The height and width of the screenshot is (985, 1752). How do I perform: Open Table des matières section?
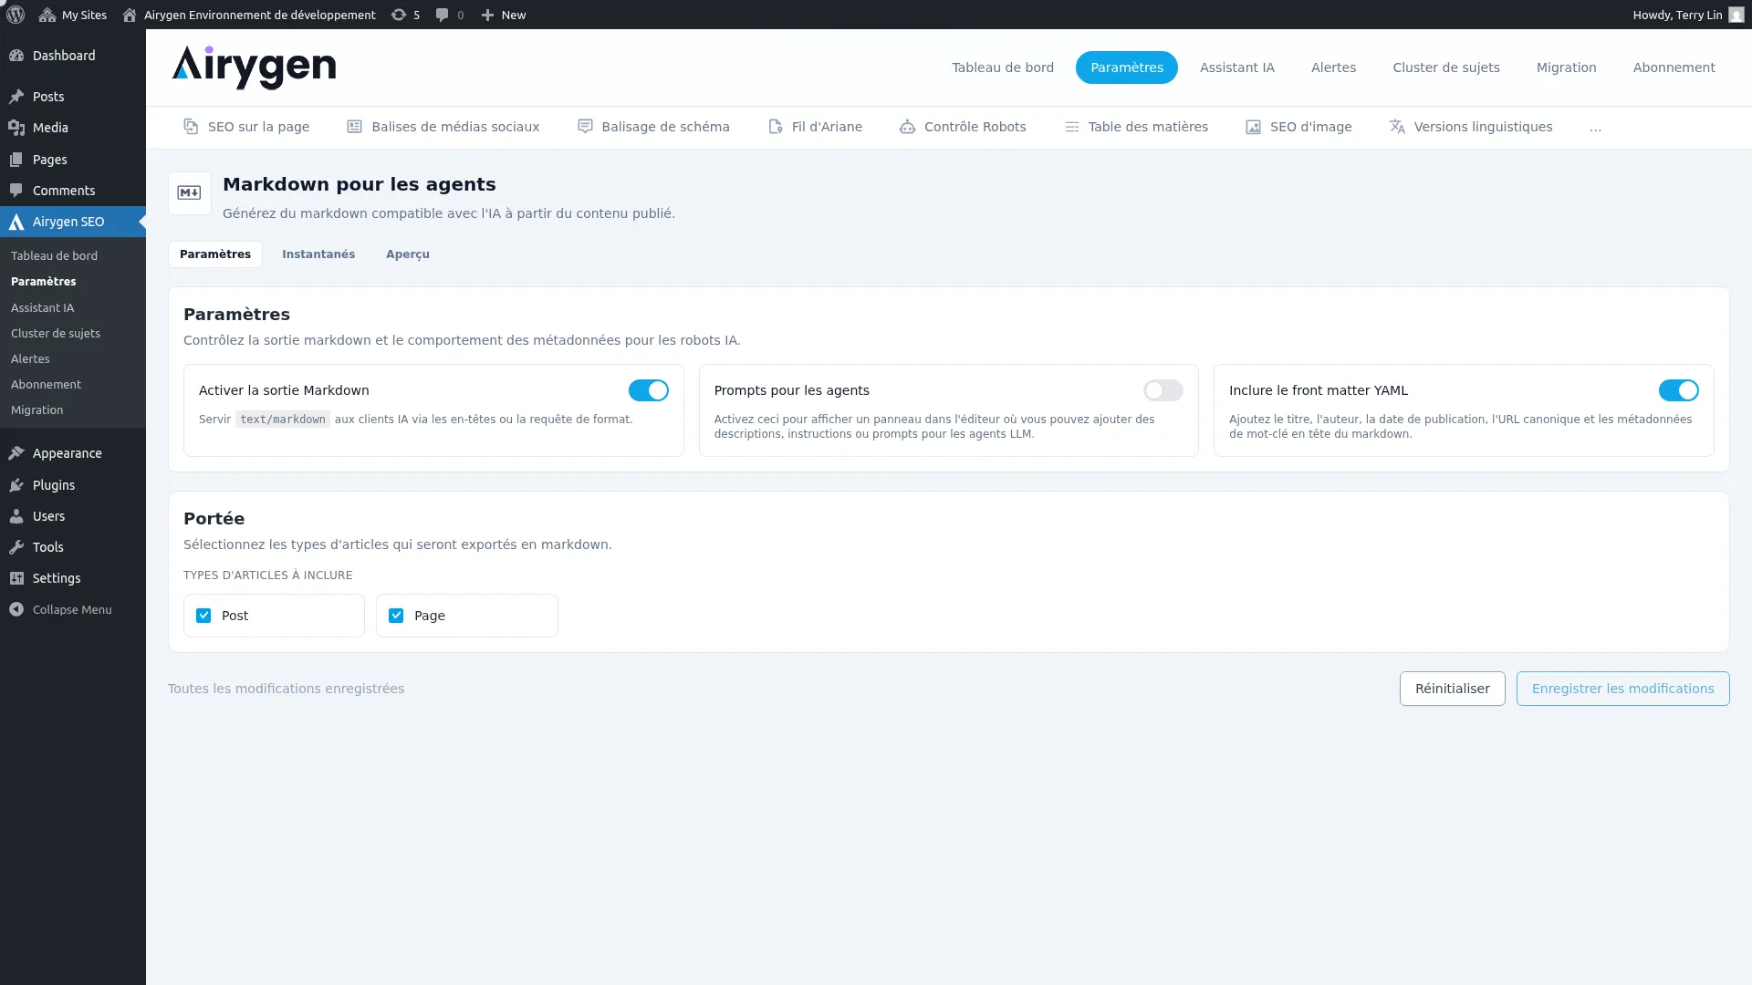click(x=1136, y=127)
